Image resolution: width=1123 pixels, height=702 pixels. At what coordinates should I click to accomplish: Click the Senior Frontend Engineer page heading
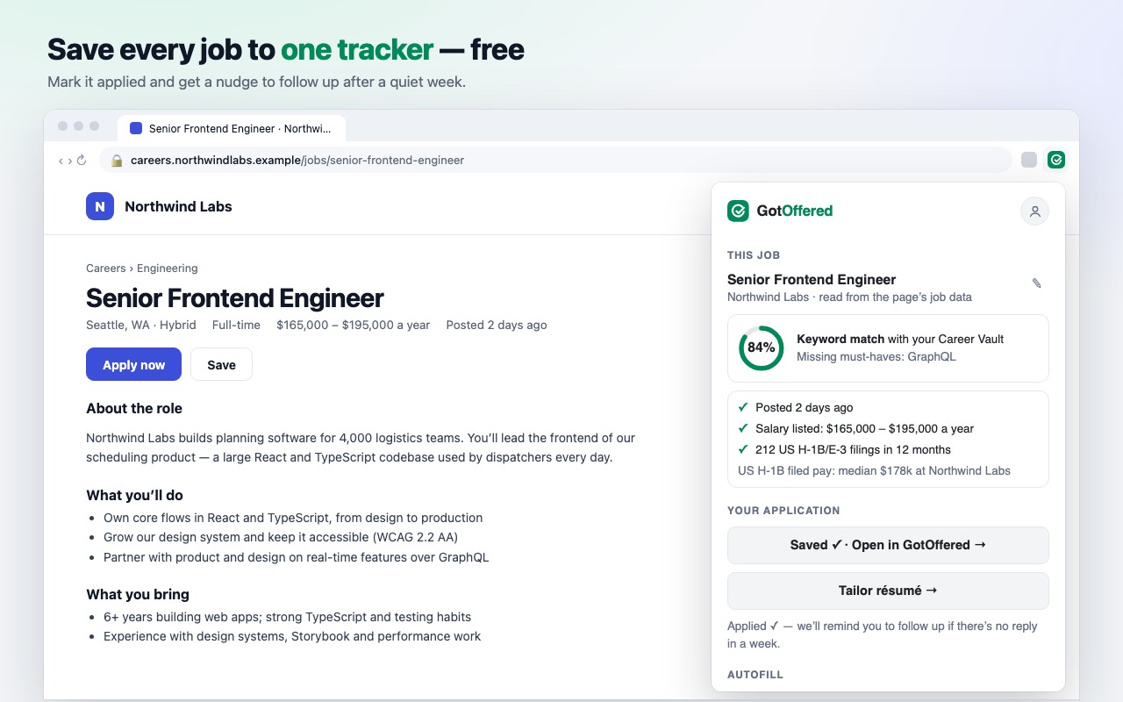click(235, 298)
